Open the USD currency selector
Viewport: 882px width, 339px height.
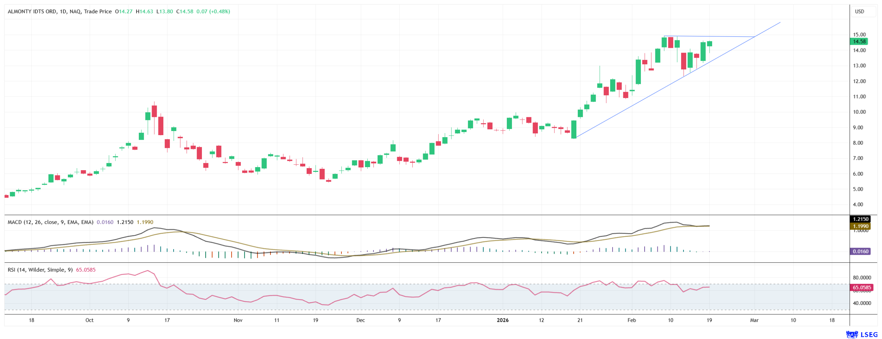[x=859, y=12]
